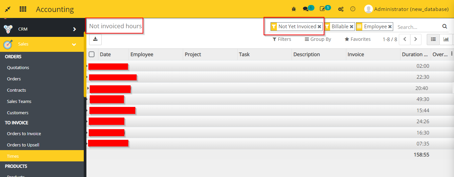Viewport: 454px width, 177px height.
Task: Click the total duration 158:55
Action: coord(421,155)
